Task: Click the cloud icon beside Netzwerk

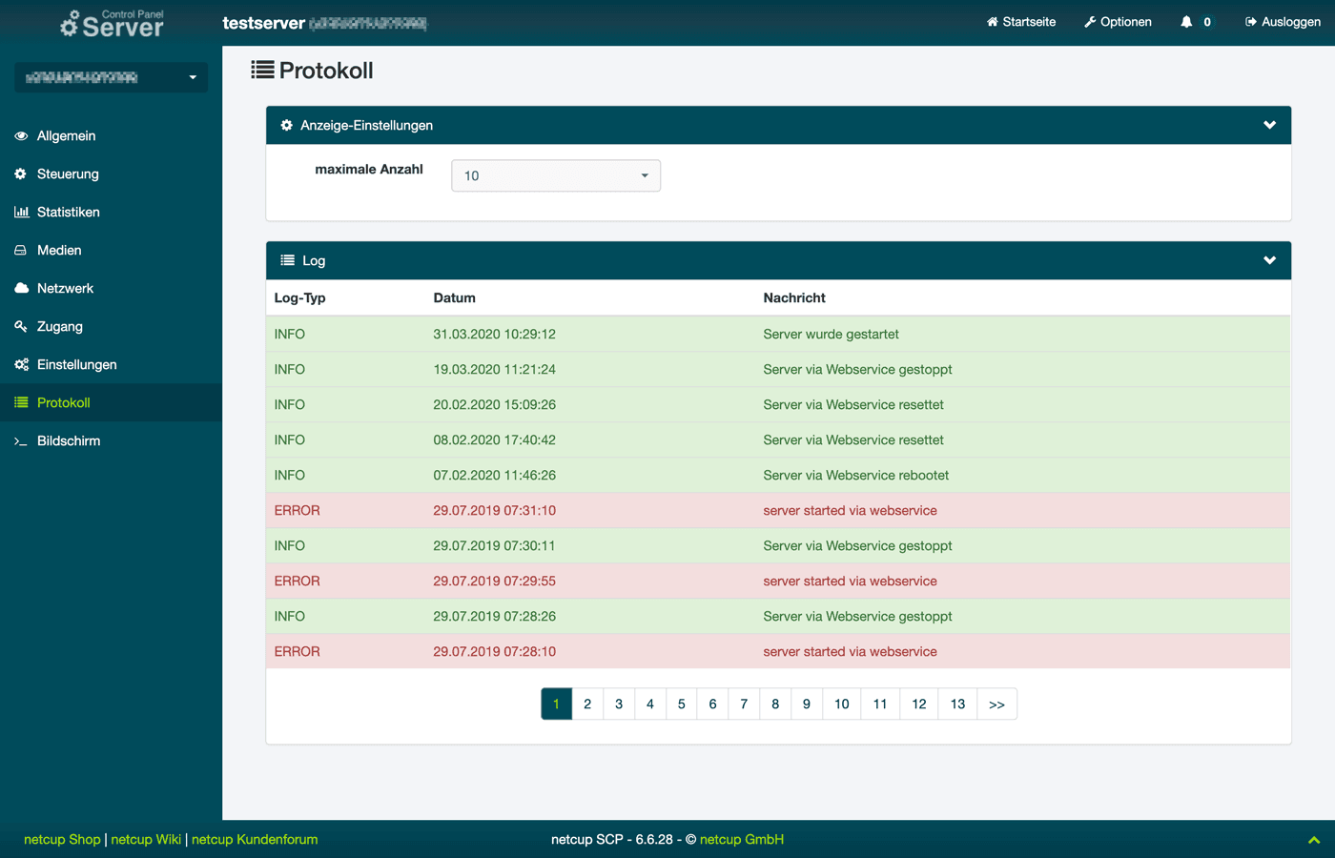Action: click(21, 288)
